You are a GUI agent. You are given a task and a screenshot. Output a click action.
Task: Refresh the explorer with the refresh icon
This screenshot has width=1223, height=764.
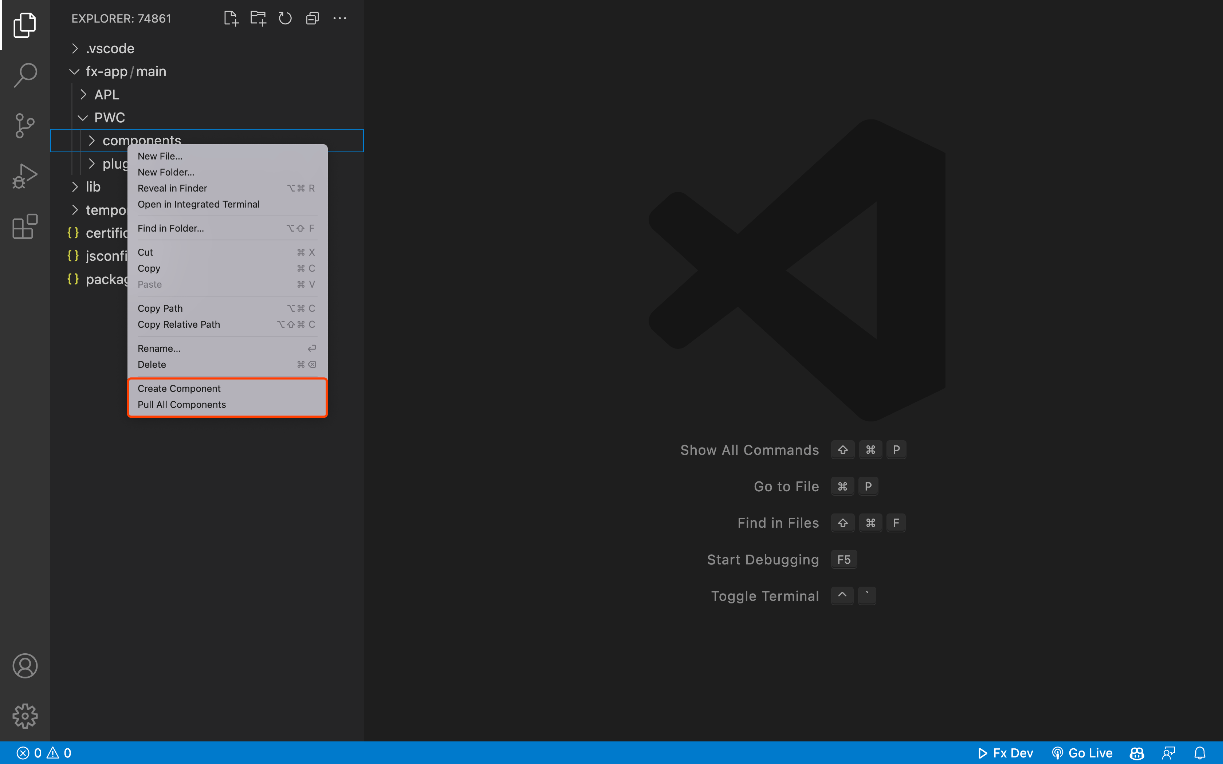tap(286, 19)
